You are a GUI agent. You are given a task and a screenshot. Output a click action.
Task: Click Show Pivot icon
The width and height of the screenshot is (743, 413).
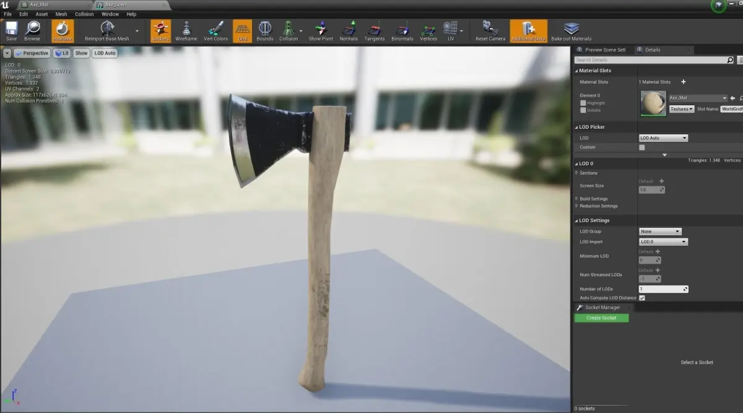321,30
